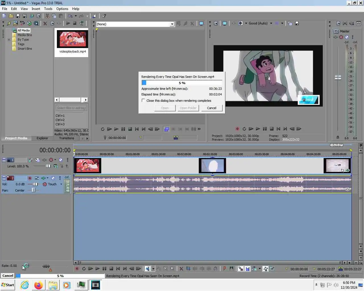Open the edit tool selector dropdown arrow
The height and width of the screenshot is (291, 364).
pyautogui.click(x=153, y=269)
